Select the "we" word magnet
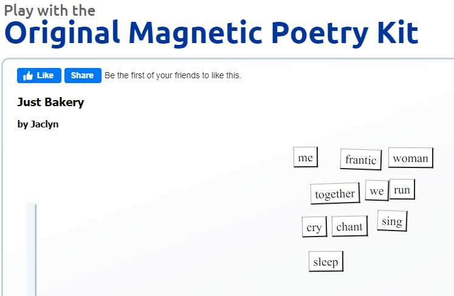 [376, 191]
